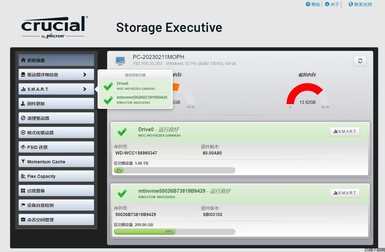Open S.M.A.R.T. button for Drive0 card

pyautogui.click(x=345, y=132)
